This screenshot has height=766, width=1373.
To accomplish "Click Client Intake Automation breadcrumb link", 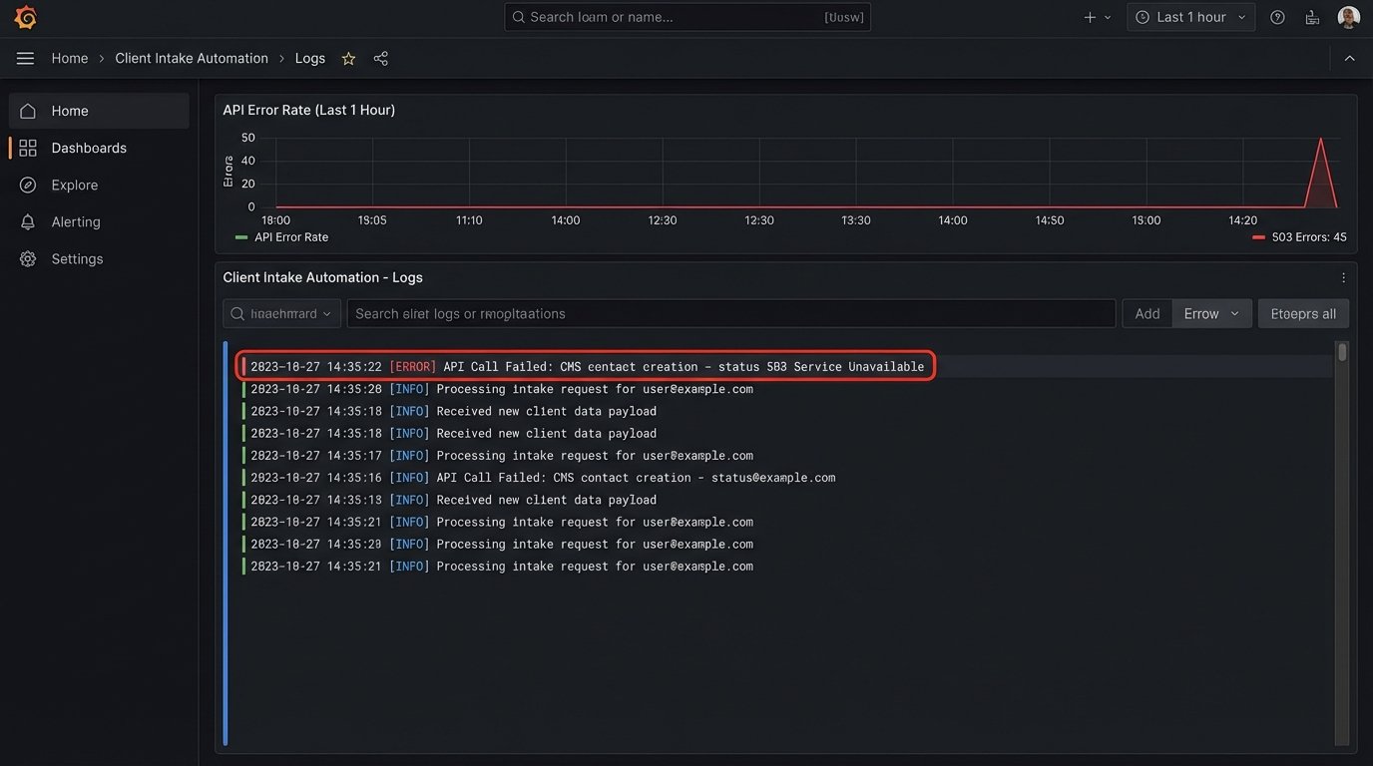I will (x=192, y=59).
